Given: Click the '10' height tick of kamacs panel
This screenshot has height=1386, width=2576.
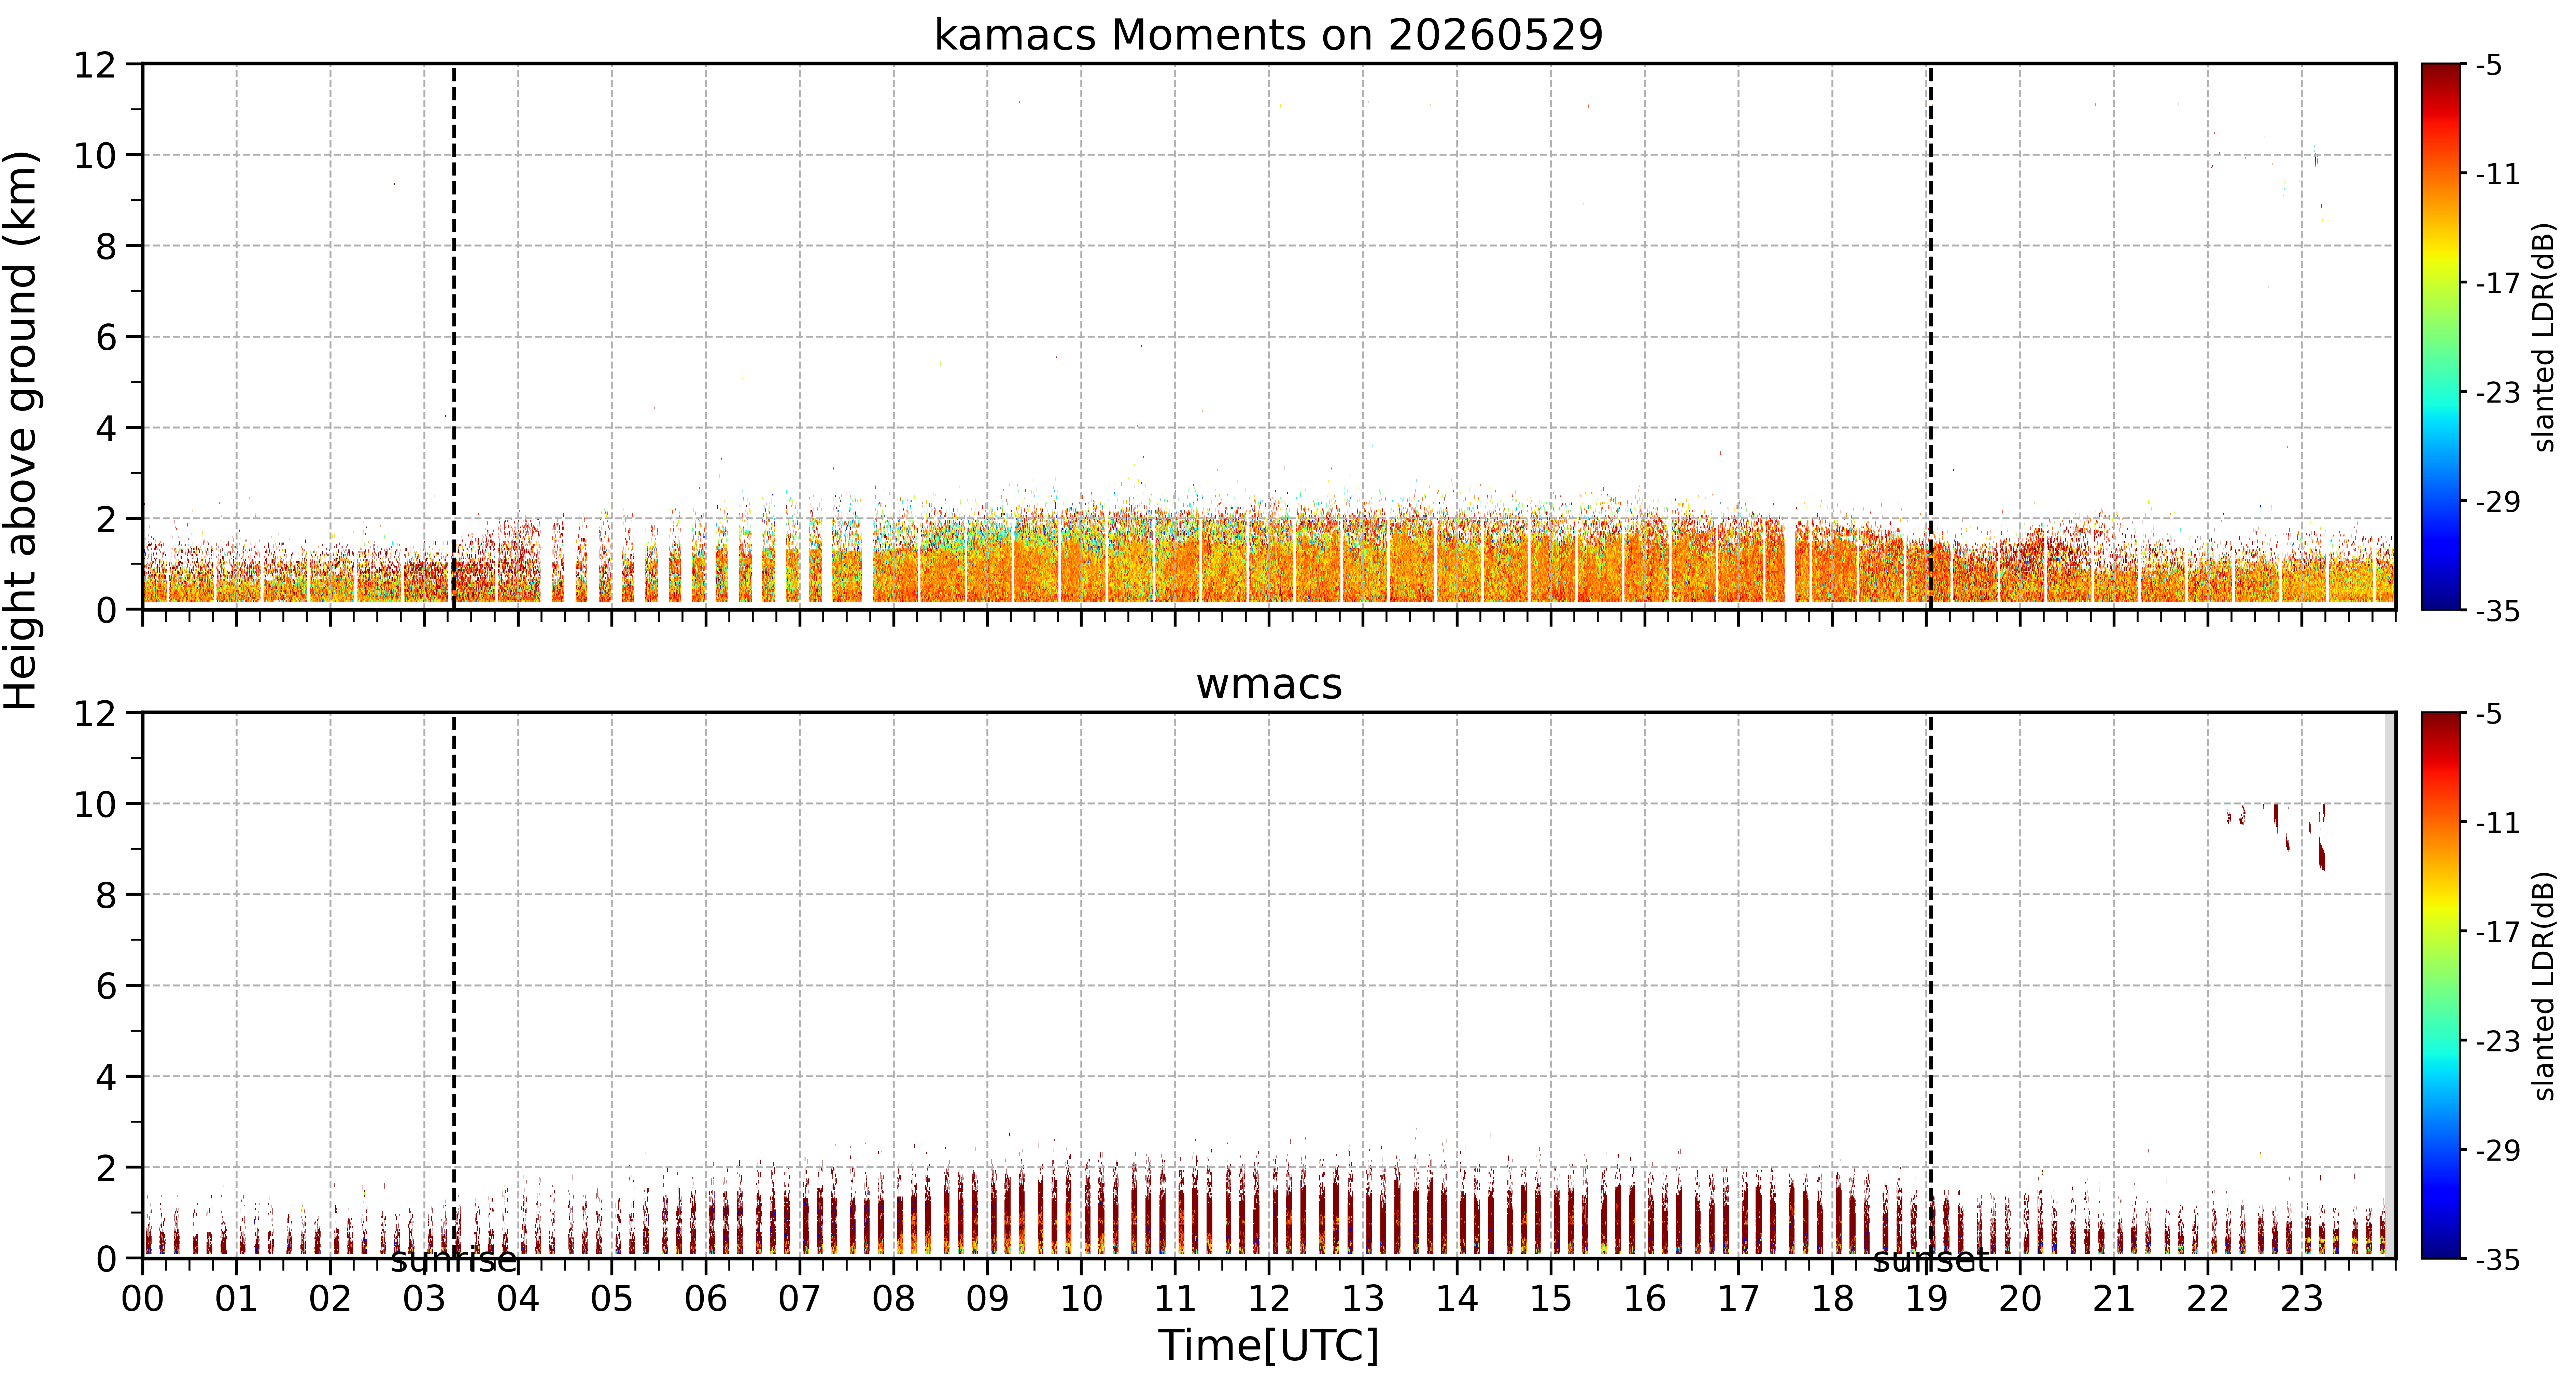Looking at the screenshot, I should point(95,156).
